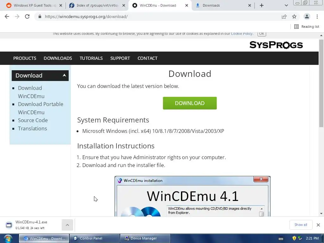Click the WinCDEmu installation screenshot image
This screenshot has height=243, width=324.
pos(192,196)
